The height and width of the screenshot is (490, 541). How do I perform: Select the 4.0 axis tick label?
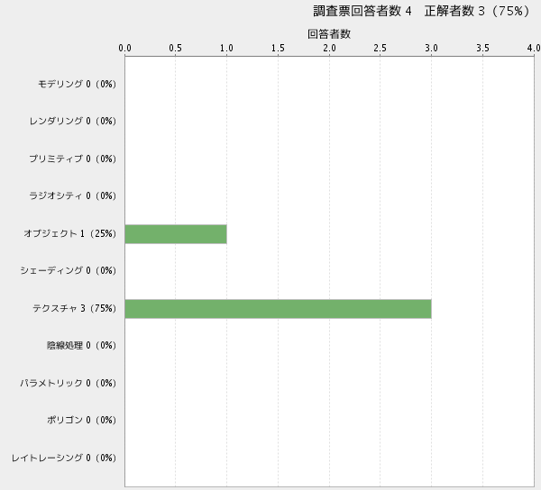533,49
